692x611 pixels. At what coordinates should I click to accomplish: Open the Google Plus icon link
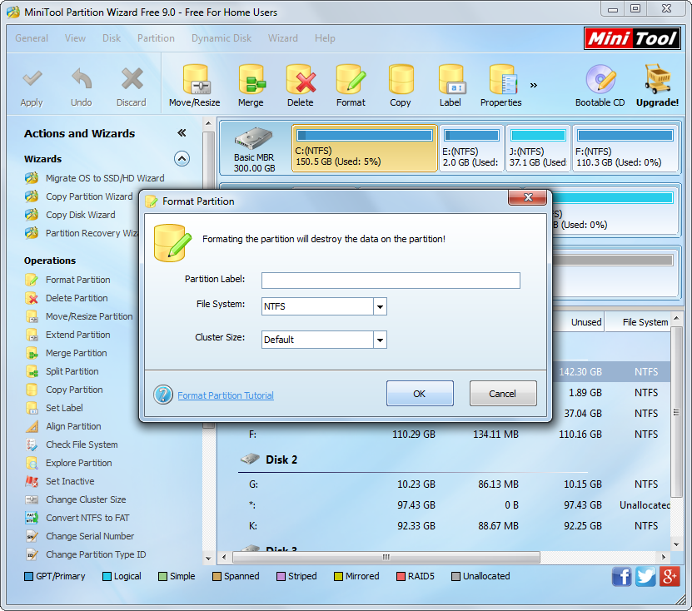tap(670, 576)
